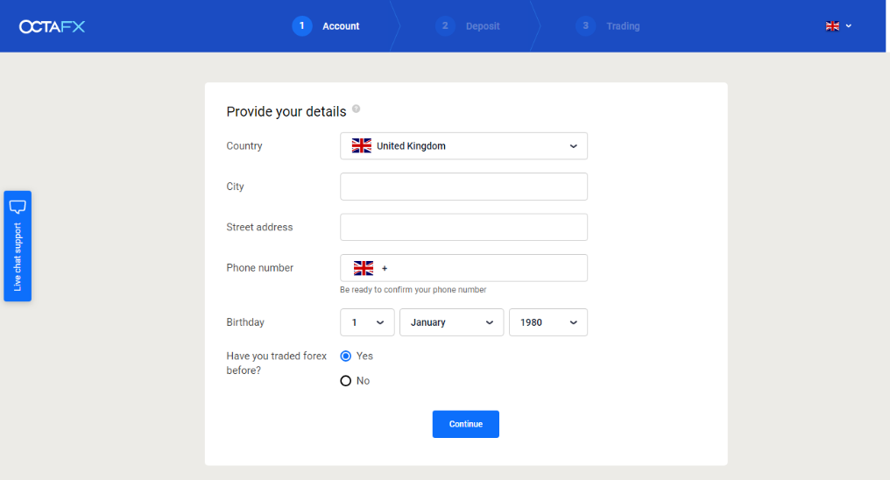The image size is (890, 480).
Task: Click the live chat speech bubble icon
Action: pyautogui.click(x=18, y=207)
